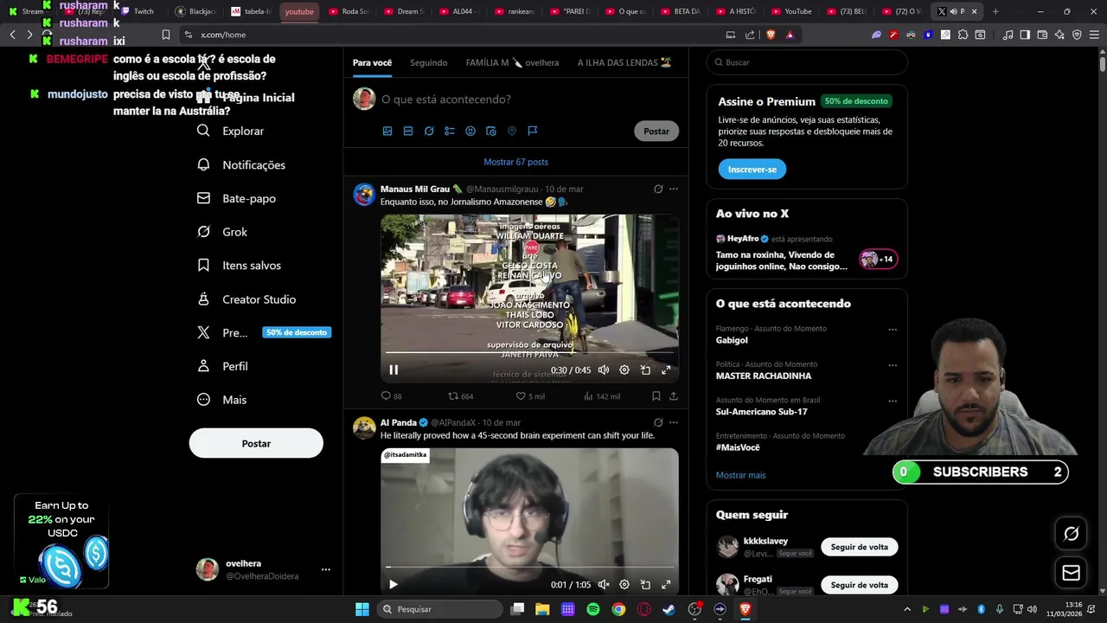This screenshot has height=623, width=1107.
Task: Pause the Manaus Mil Grau video
Action: [x=394, y=369]
